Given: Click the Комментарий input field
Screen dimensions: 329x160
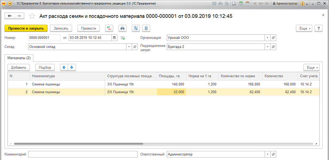Looking at the screenshot, I should [x=83, y=154].
